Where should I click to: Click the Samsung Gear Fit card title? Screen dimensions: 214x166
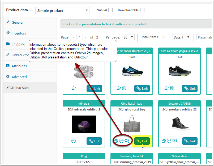[132, 156]
